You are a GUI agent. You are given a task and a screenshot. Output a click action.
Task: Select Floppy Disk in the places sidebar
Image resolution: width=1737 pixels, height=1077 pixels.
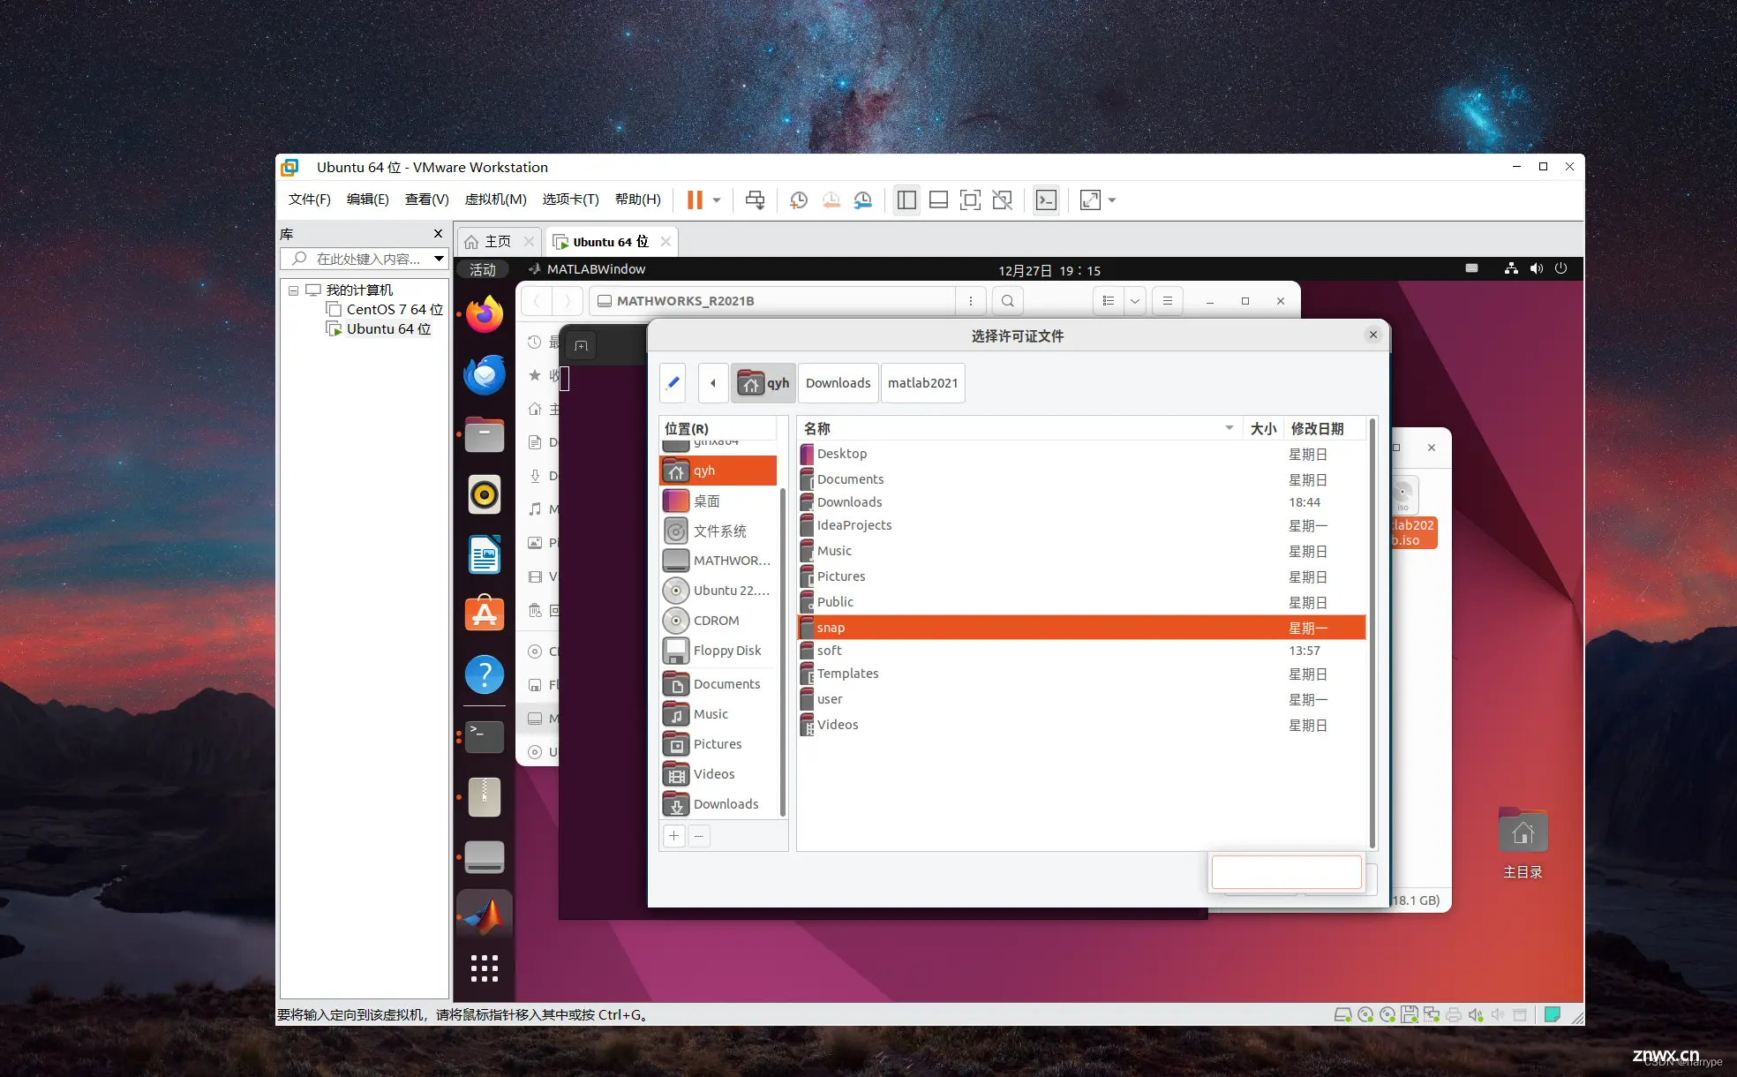click(x=718, y=651)
